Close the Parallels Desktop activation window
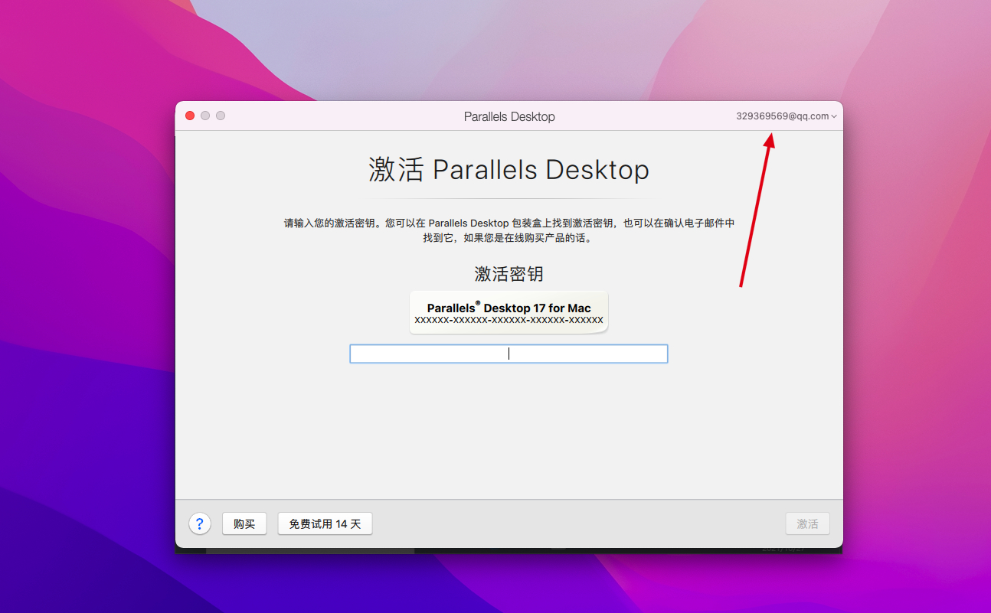This screenshot has width=991, height=613. click(190, 116)
